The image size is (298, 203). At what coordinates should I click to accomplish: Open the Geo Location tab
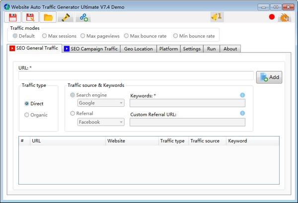click(138, 49)
